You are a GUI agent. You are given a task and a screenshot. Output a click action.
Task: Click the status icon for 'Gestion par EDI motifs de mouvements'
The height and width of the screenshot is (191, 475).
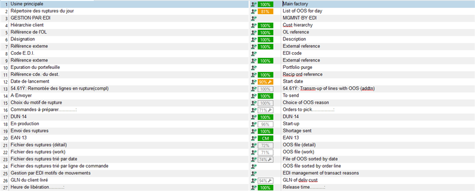pos(254,173)
